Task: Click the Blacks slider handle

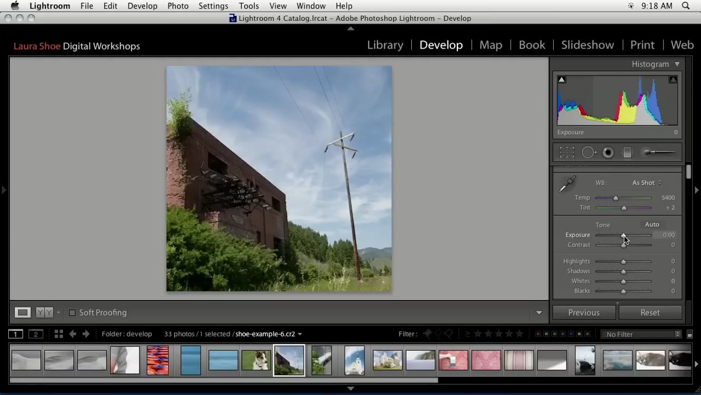Action: (623, 291)
